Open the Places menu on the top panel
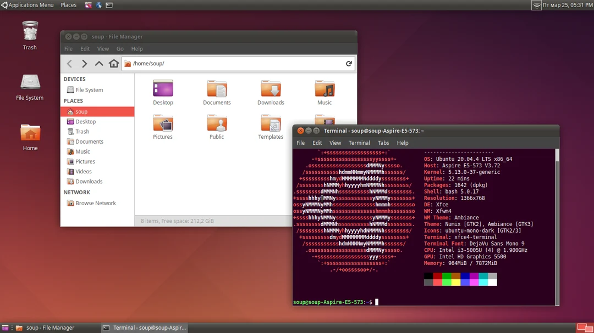The height and width of the screenshot is (333, 594). point(68,5)
